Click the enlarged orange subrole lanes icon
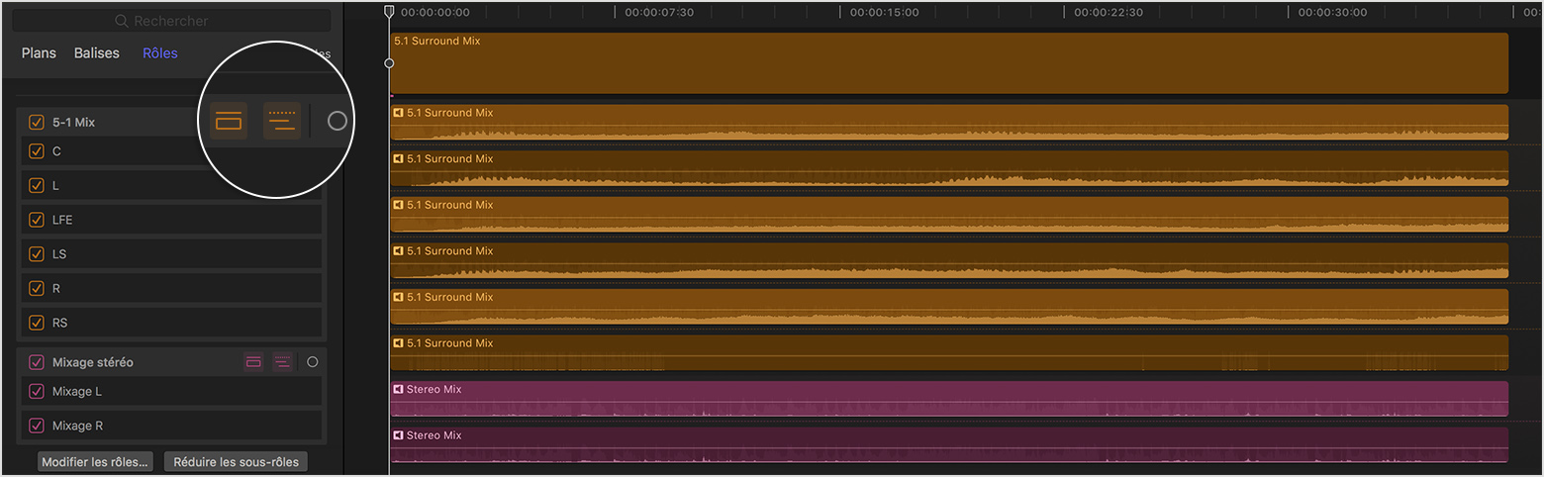Image resolution: width=1544 pixels, height=477 pixels. click(282, 121)
